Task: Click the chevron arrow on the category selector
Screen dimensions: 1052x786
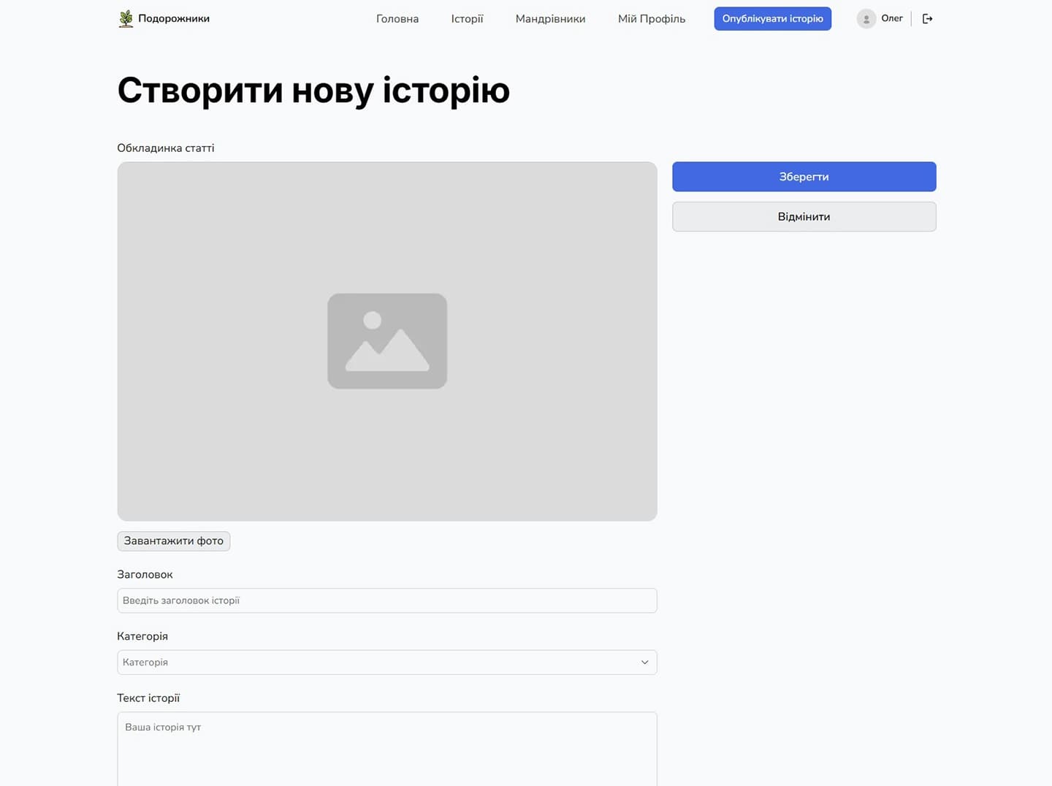Action: tap(644, 662)
